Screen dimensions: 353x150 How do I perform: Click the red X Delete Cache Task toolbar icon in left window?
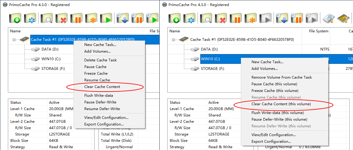point(62,18)
